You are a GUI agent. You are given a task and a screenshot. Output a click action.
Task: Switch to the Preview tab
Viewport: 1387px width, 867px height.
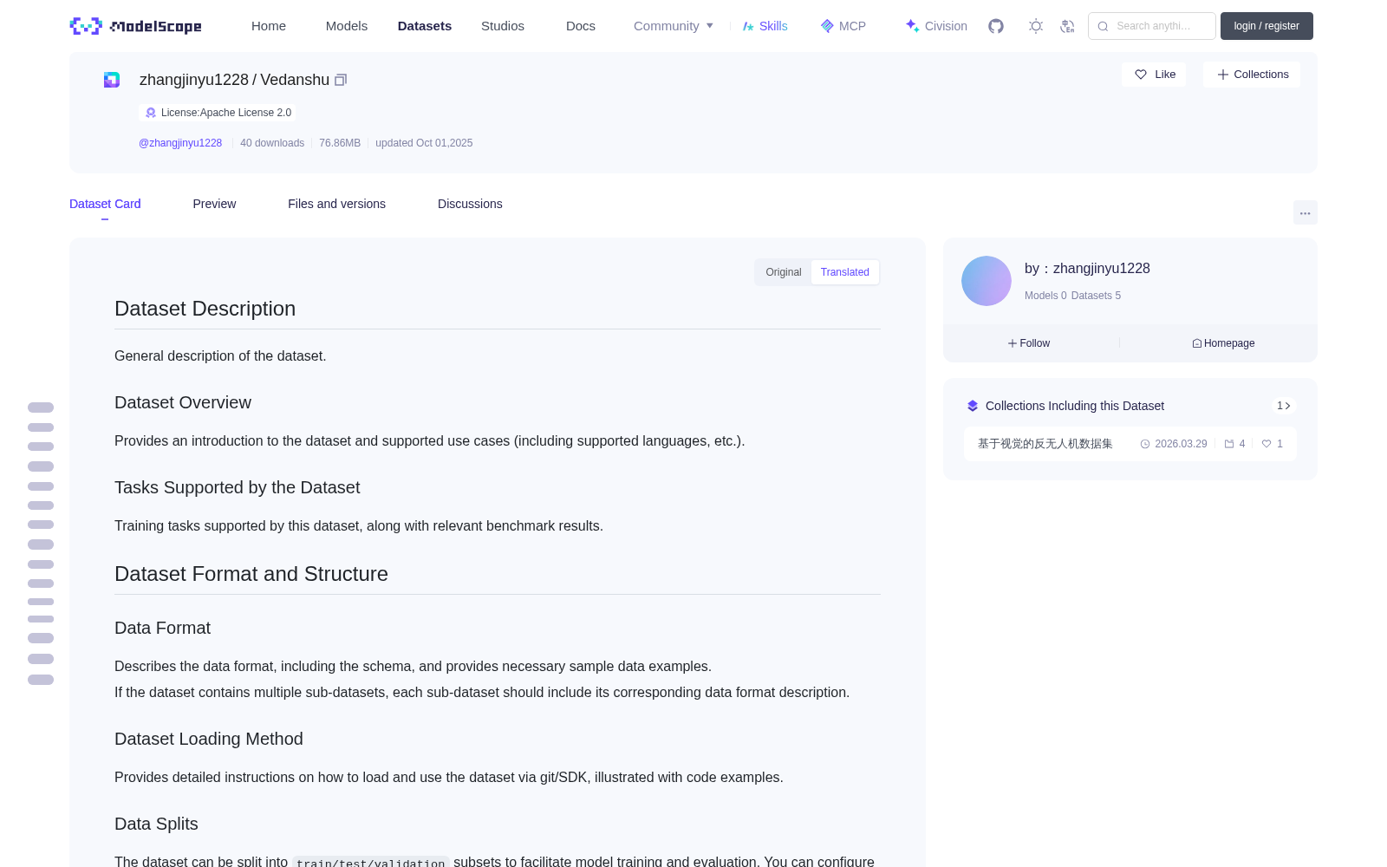coord(214,204)
